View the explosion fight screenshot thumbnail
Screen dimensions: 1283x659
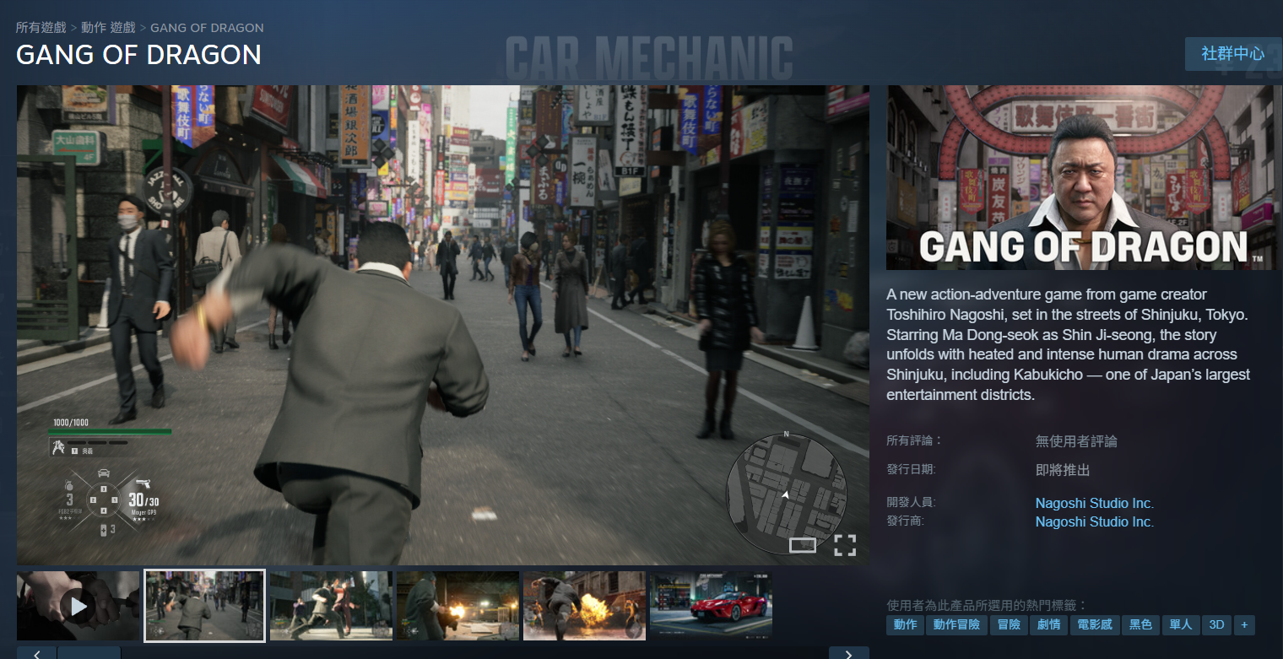(x=584, y=606)
